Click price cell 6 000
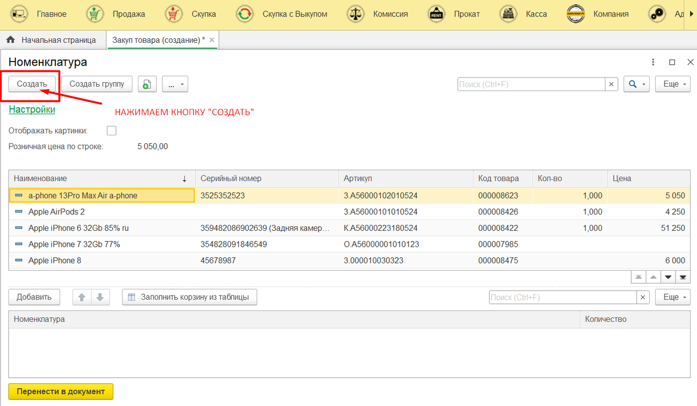Viewport: 697px width, 406px height. click(x=649, y=261)
